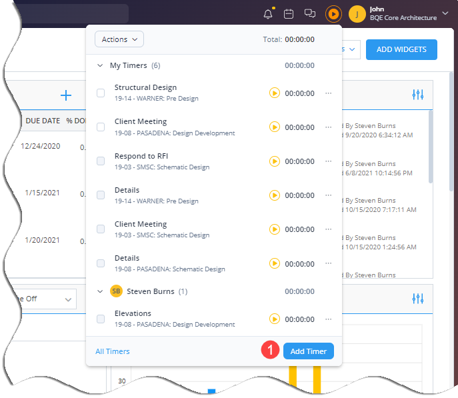Image resolution: width=458 pixels, height=398 pixels.
Task: Start the Respond to RFI timer
Action: pos(274,161)
